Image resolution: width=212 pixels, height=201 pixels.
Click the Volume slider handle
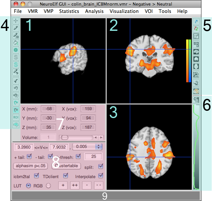coord(65,137)
